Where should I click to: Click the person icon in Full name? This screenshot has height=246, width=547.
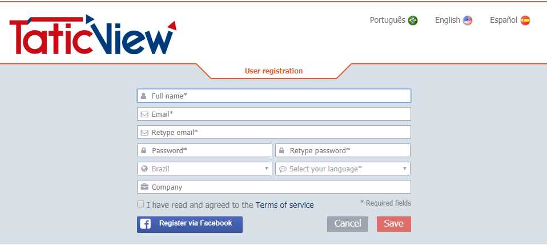click(144, 96)
